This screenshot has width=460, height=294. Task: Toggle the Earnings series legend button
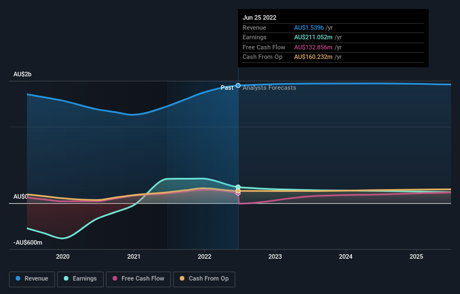[80, 279]
